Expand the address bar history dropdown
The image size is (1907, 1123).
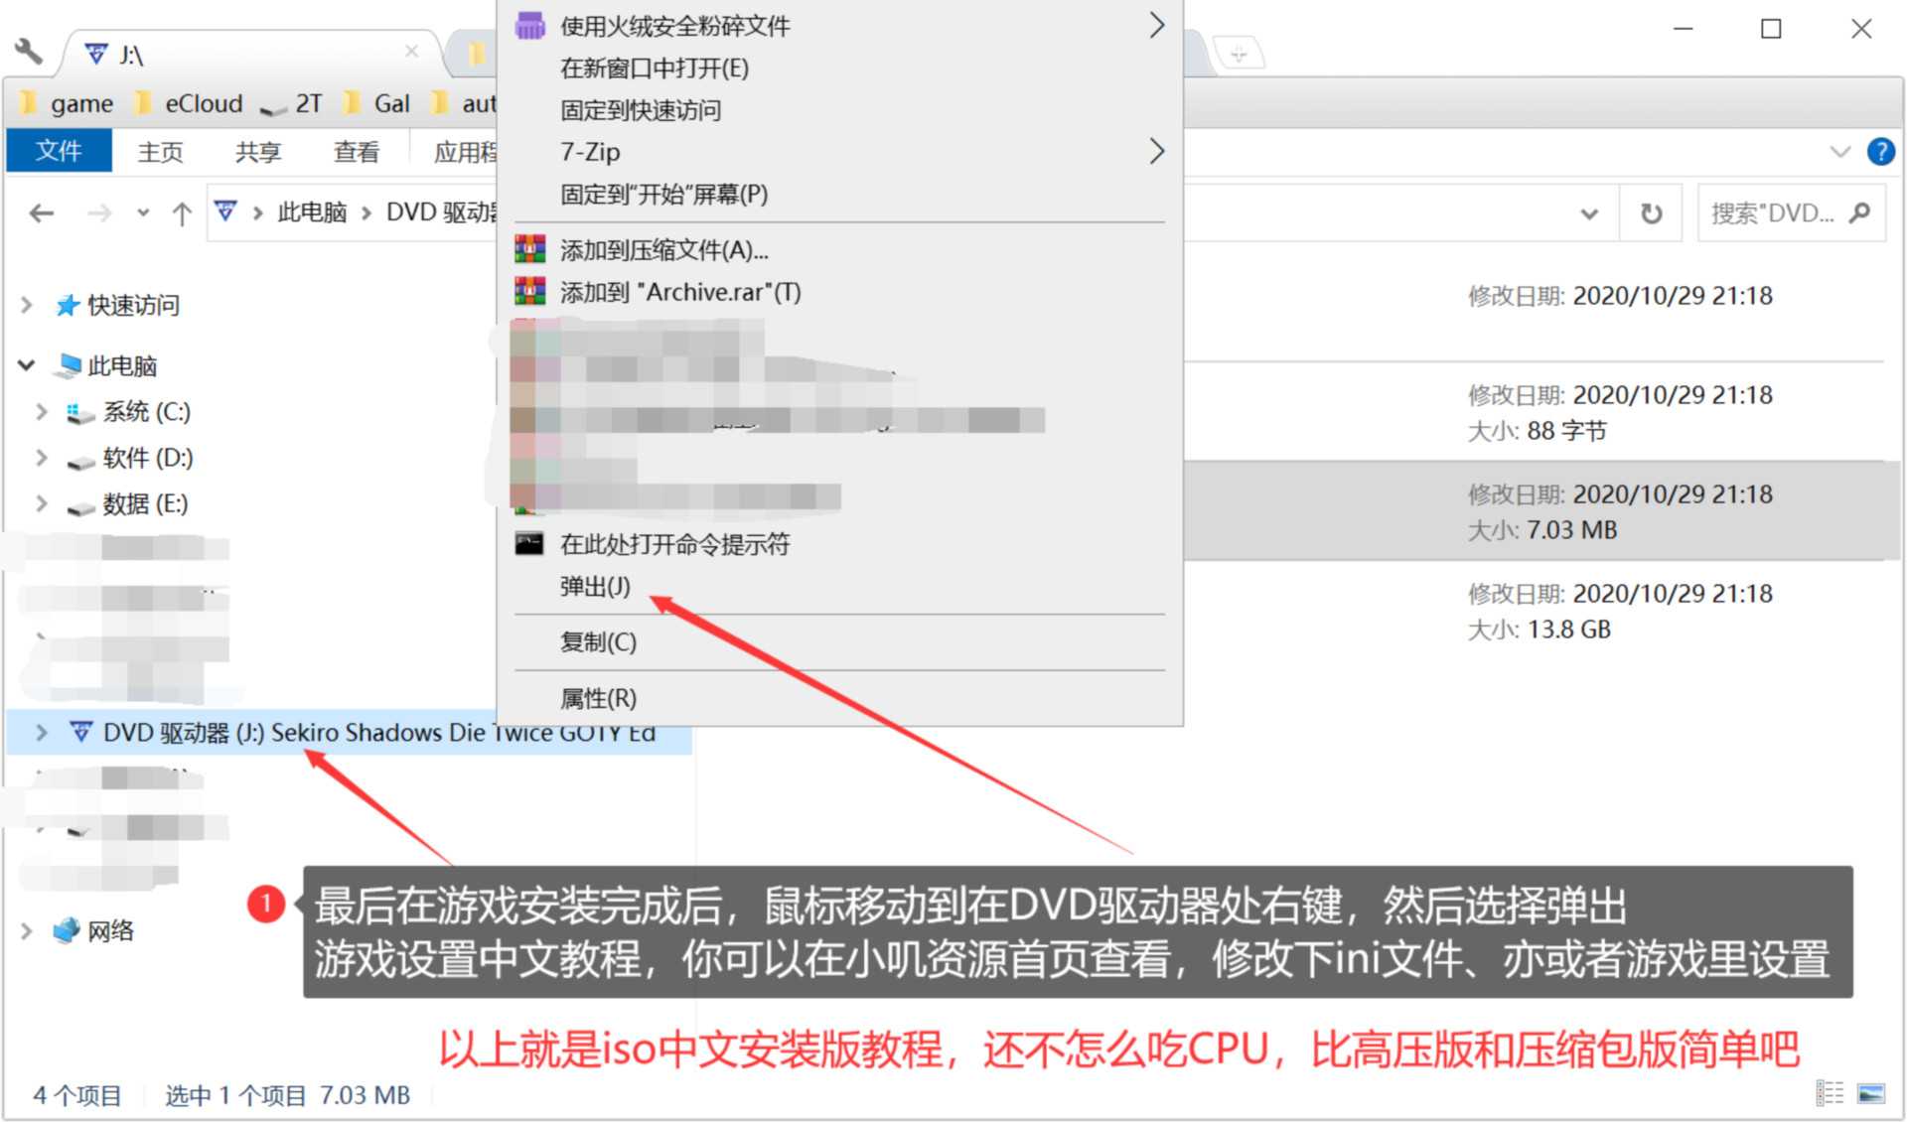tap(1589, 213)
